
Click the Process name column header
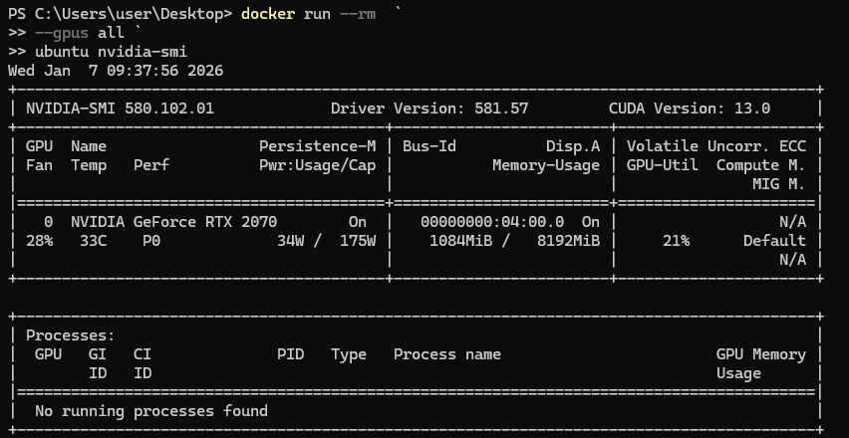tap(446, 354)
